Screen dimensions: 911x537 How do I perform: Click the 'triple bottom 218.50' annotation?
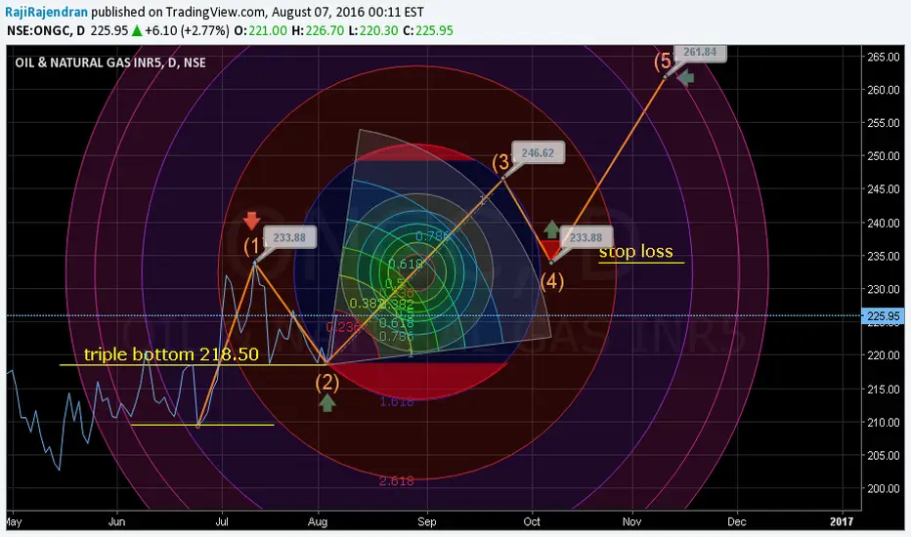coord(171,354)
